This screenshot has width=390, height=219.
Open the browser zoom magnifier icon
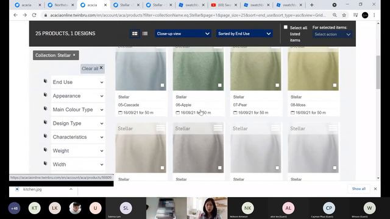coord(335,15)
